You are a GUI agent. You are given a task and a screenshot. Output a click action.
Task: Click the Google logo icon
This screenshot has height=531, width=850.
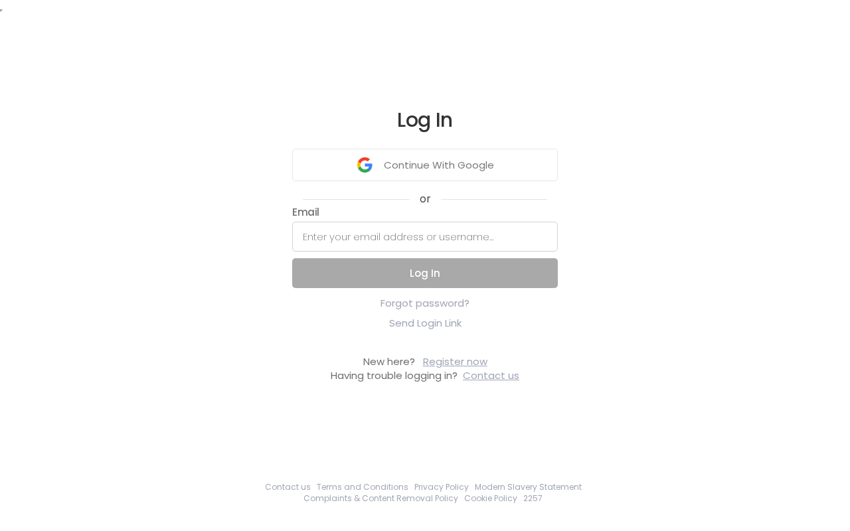[x=365, y=165]
